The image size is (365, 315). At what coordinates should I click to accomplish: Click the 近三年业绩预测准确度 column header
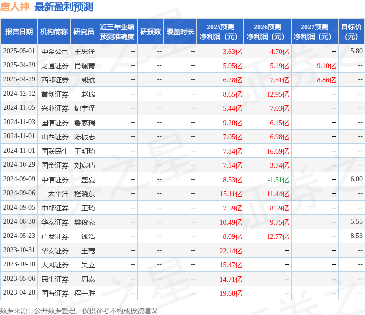[117, 32]
